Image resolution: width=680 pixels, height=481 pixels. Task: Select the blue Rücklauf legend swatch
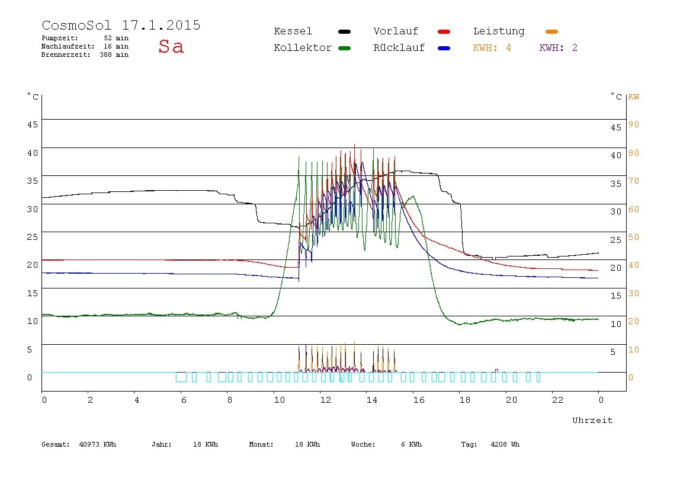444,48
